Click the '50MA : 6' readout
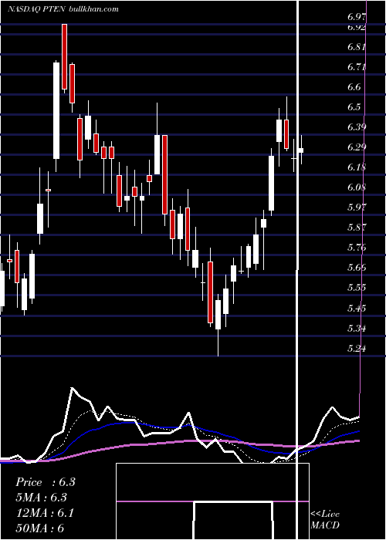Image resolution: width=386 pixels, height=540 pixels. (x=39, y=528)
